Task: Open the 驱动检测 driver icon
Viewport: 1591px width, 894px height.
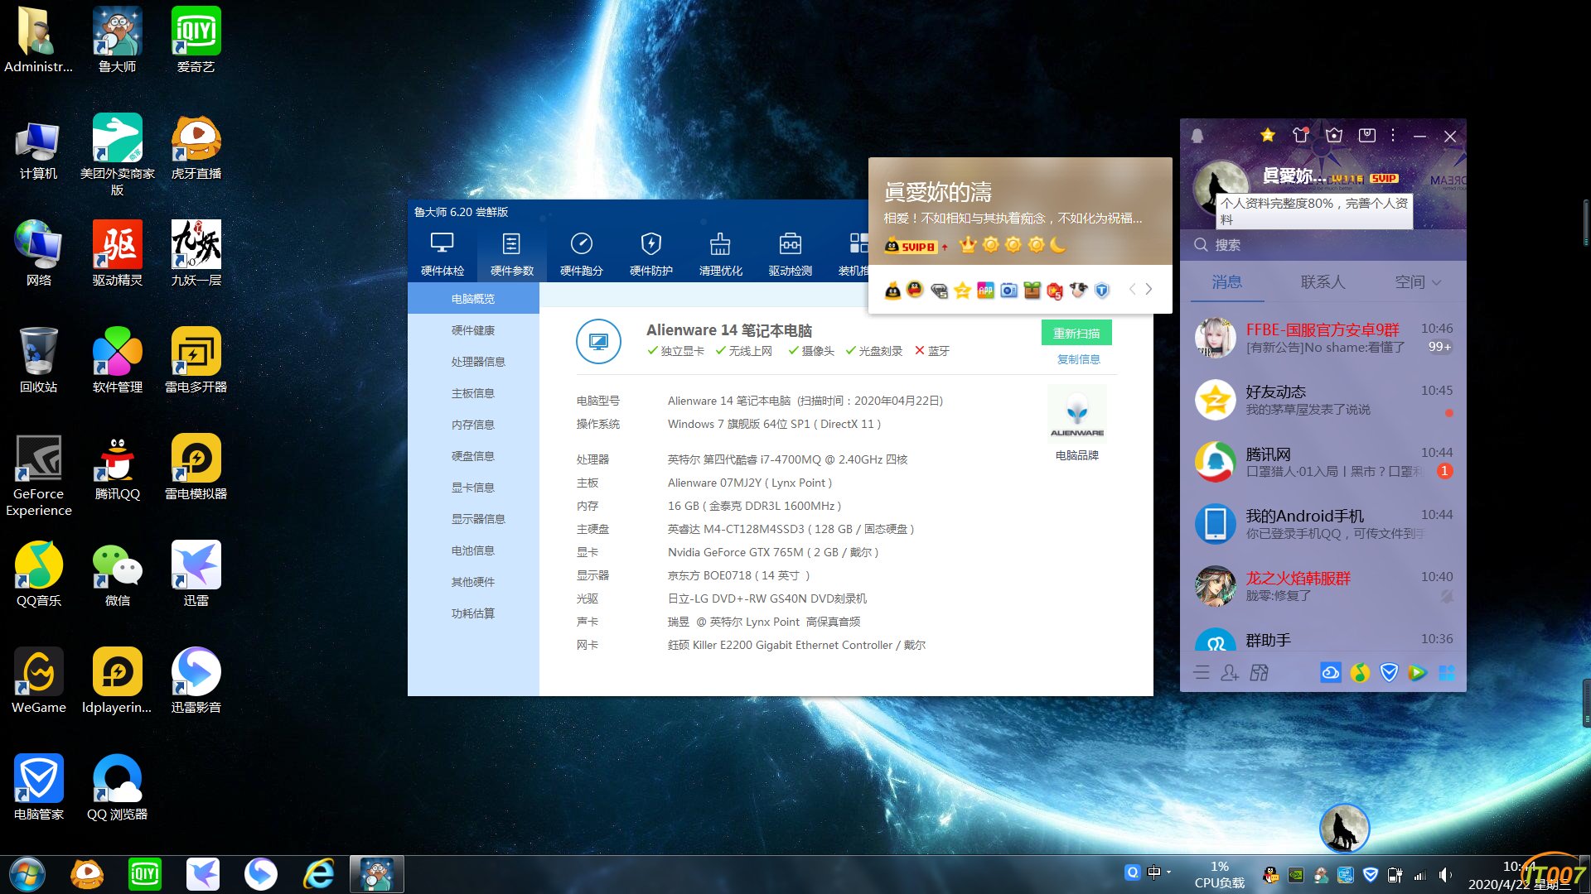Action: [790, 252]
